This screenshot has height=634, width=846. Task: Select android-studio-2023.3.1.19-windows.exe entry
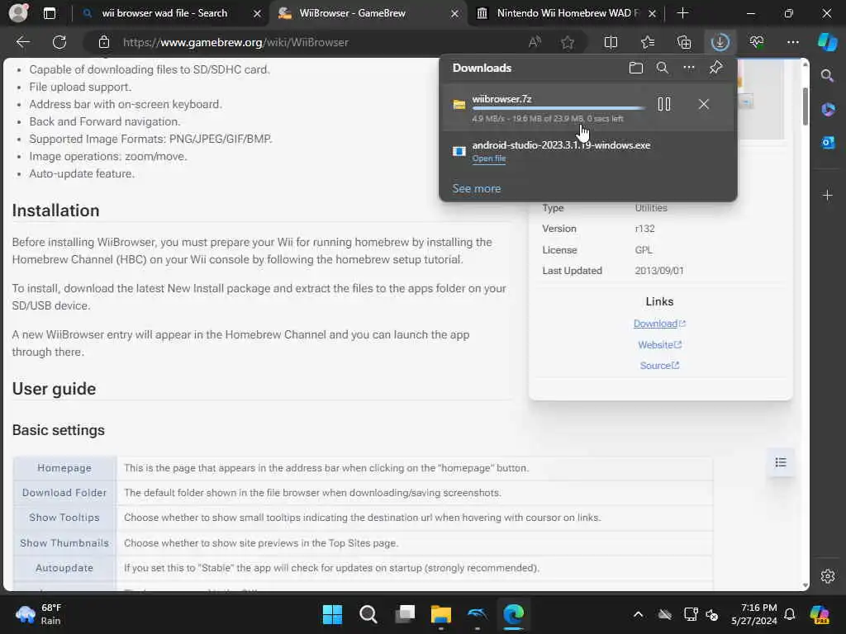tap(588, 151)
